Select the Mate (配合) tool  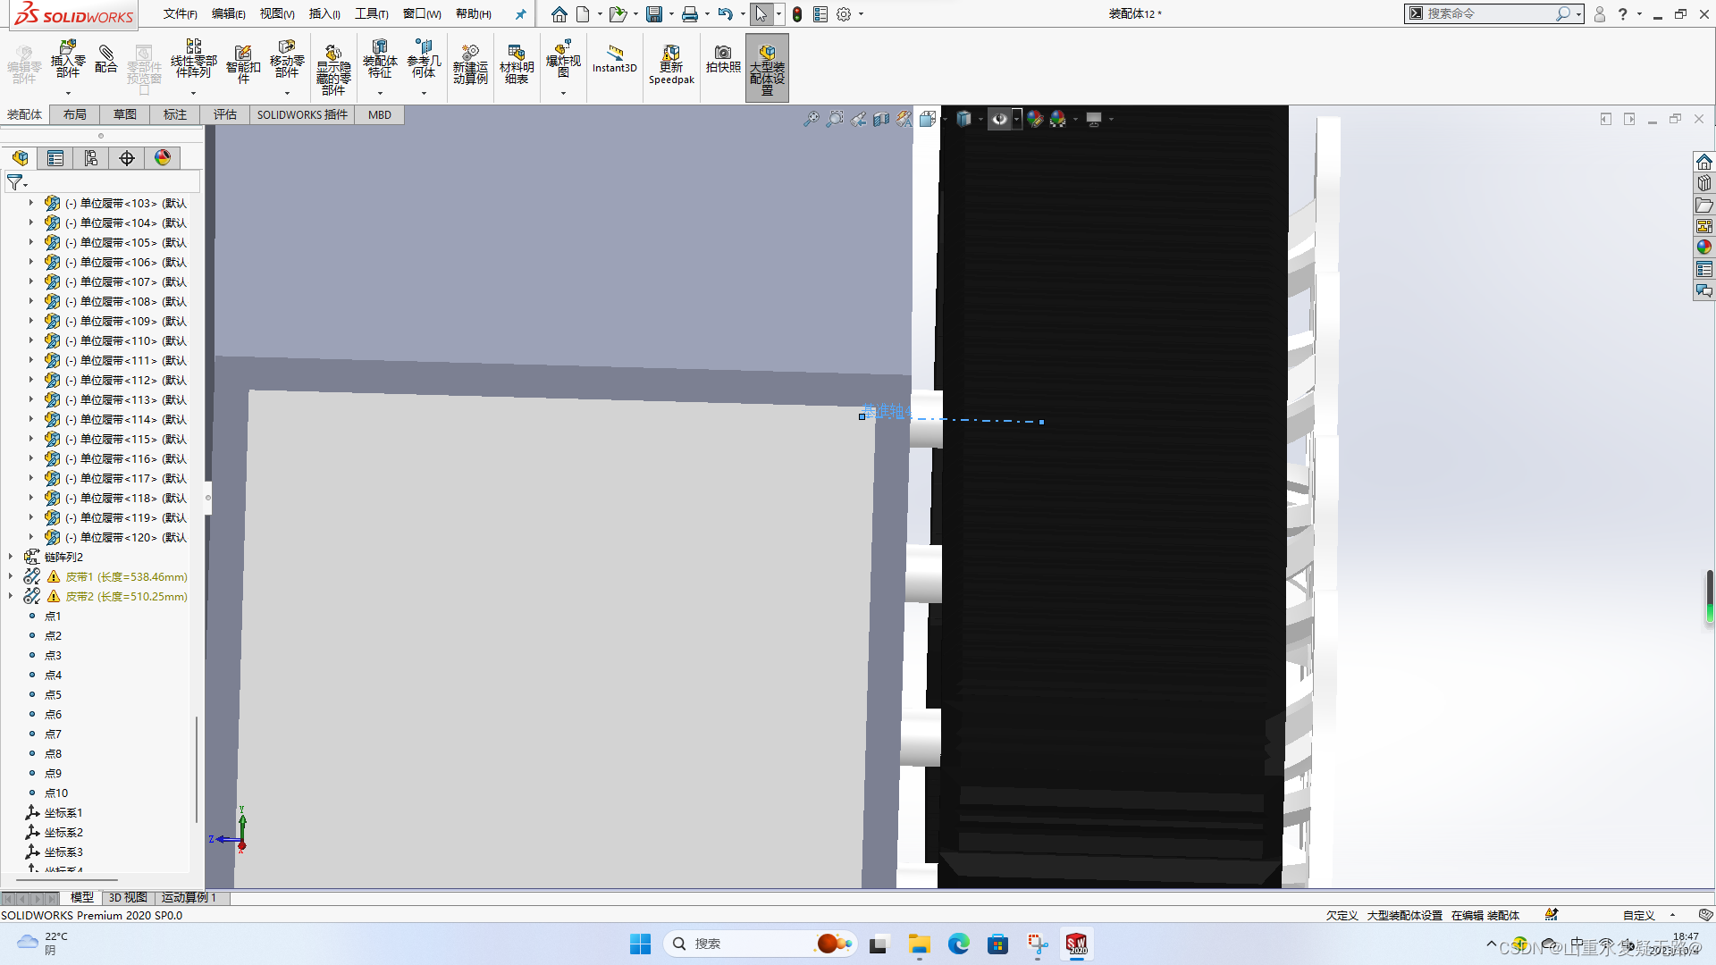(106, 59)
